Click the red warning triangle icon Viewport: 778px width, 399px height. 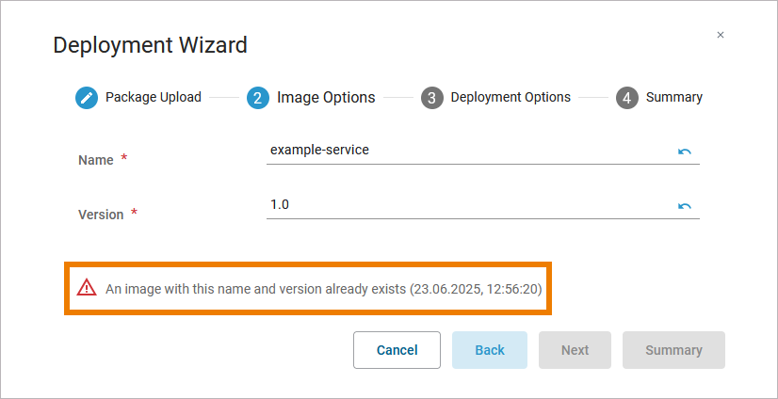(87, 288)
